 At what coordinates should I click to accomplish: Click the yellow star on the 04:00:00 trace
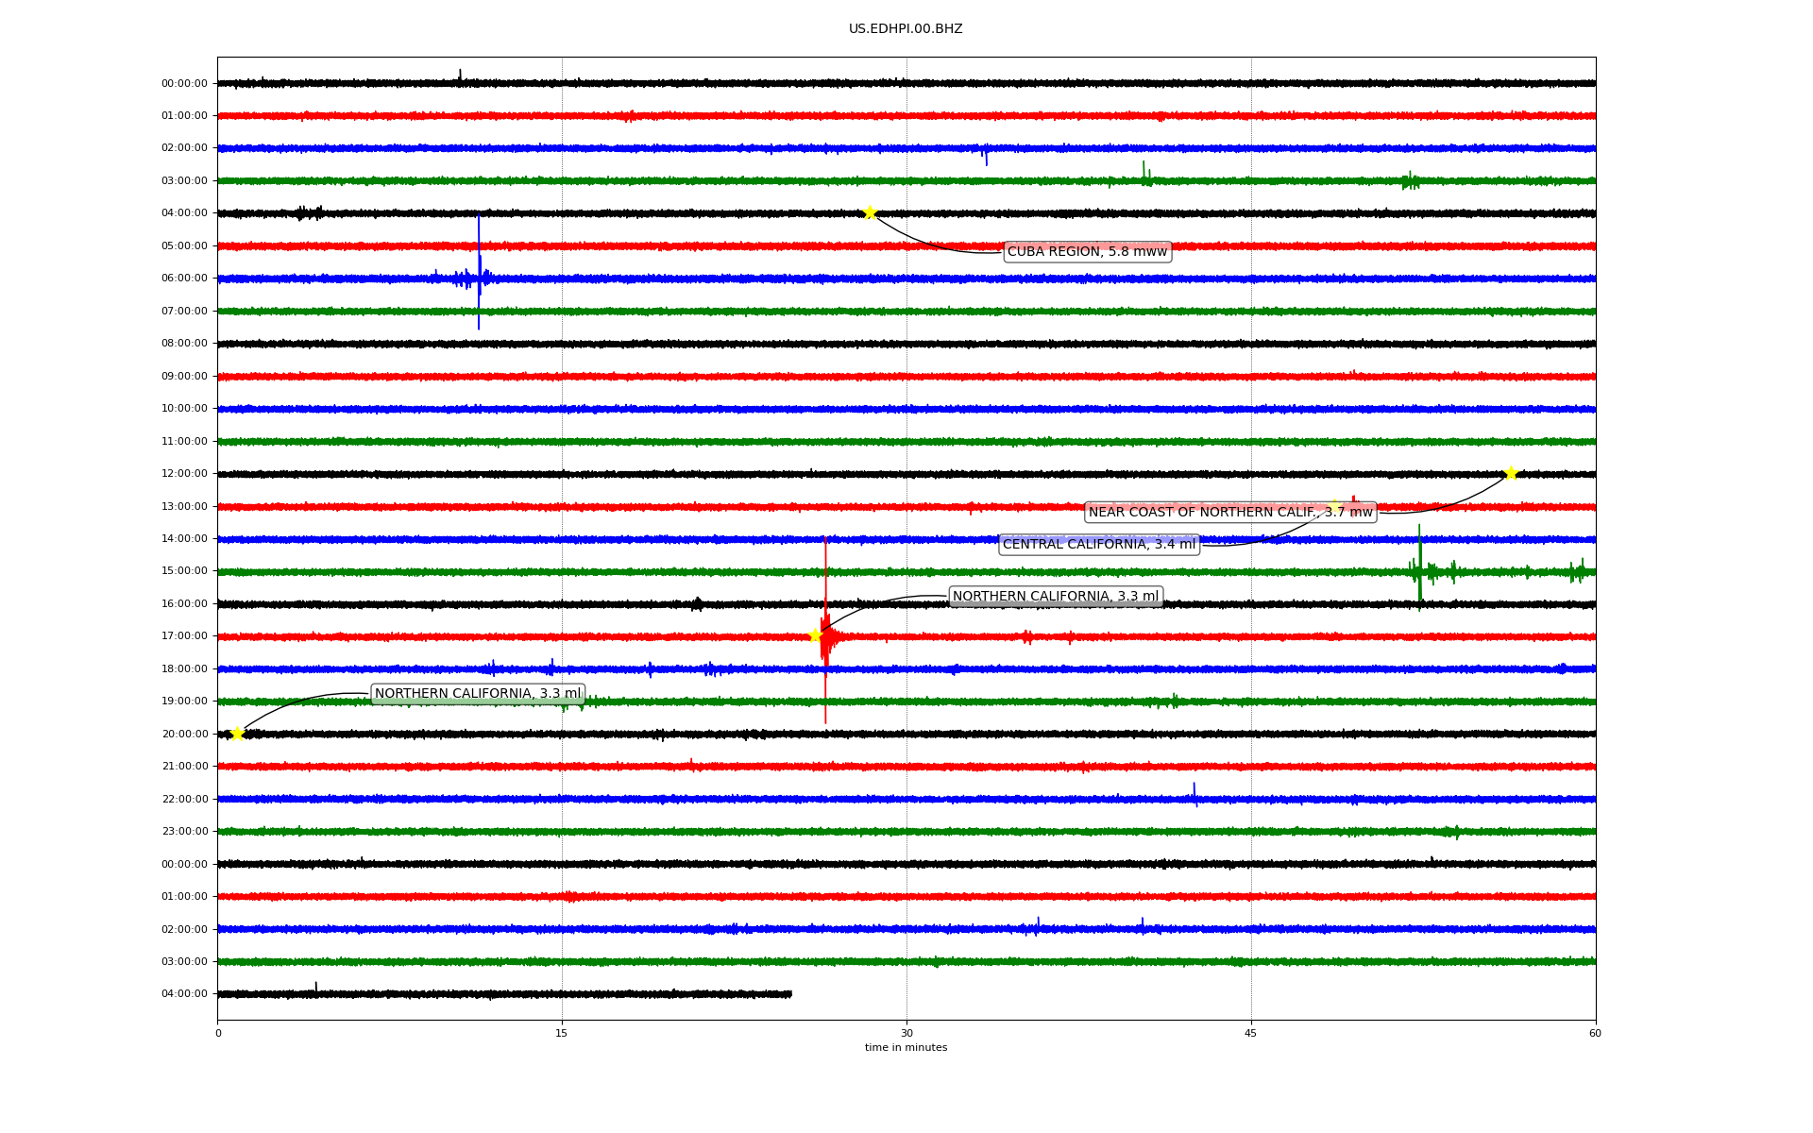click(870, 212)
